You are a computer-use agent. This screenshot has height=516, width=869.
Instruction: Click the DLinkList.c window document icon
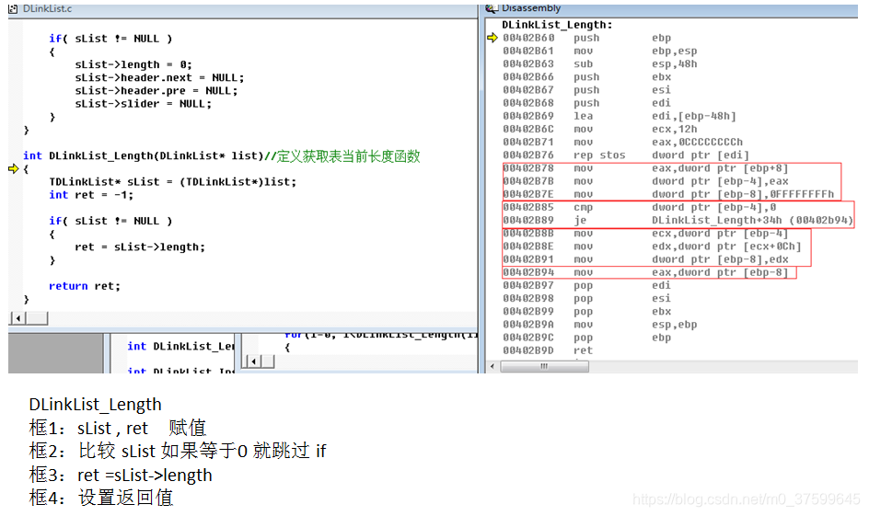coord(13,9)
